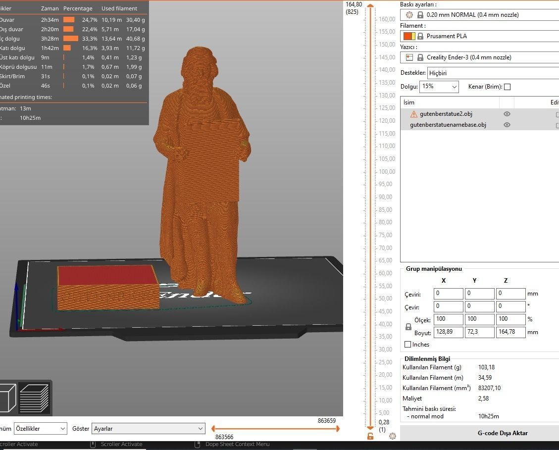Open the Göster Ayarlar dropdown

click(149, 429)
